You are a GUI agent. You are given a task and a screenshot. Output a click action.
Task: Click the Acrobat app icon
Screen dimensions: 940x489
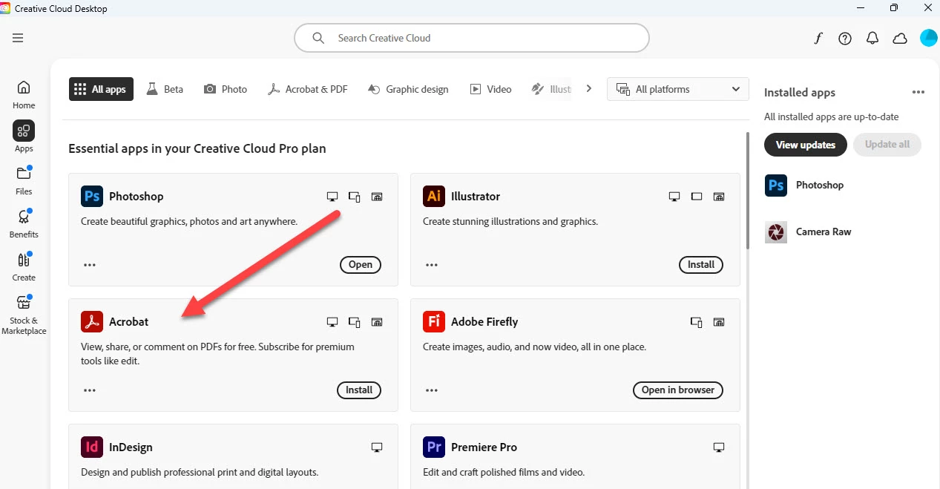point(92,321)
